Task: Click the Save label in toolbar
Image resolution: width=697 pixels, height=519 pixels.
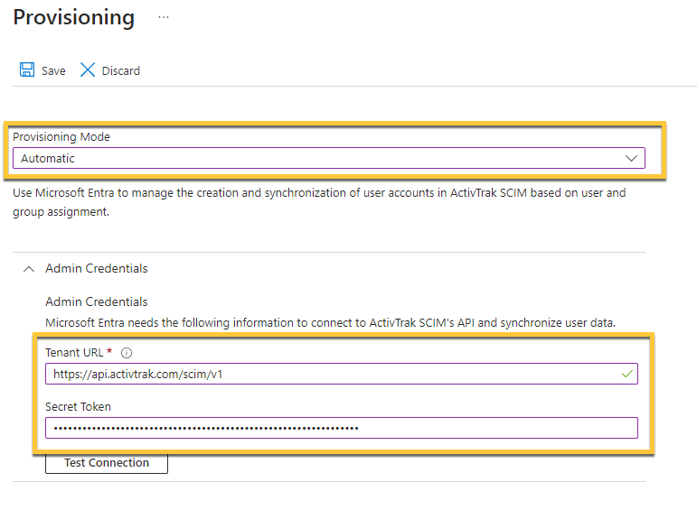Action: click(53, 71)
